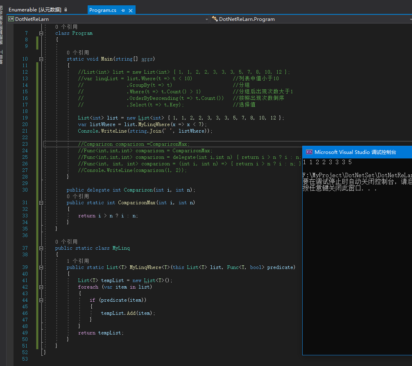Click the class icon beside DotNetReLarn.Program
412x366 pixels.
tap(215, 19)
